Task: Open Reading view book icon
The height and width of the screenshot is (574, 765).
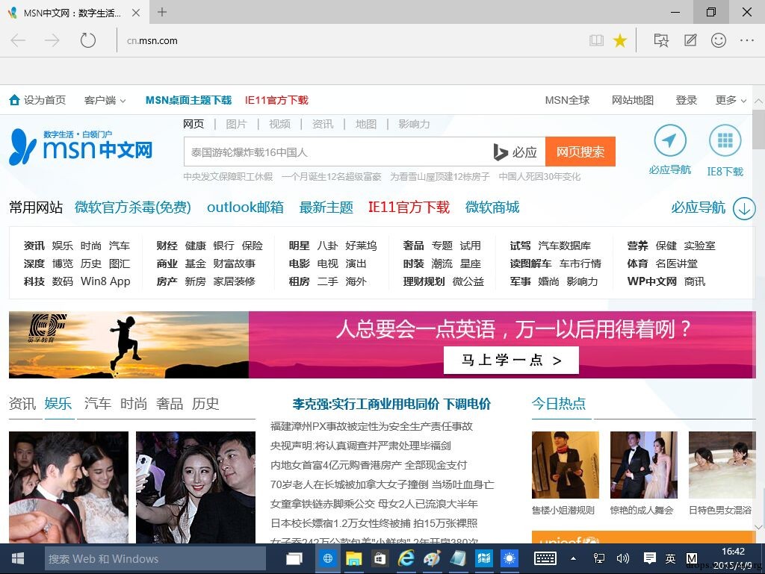Action: [x=596, y=40]
